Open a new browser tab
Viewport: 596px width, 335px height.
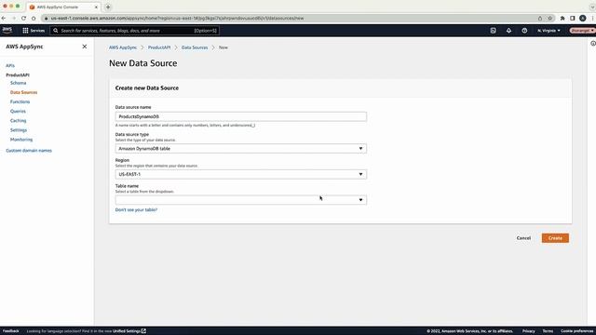coord(108,7)
